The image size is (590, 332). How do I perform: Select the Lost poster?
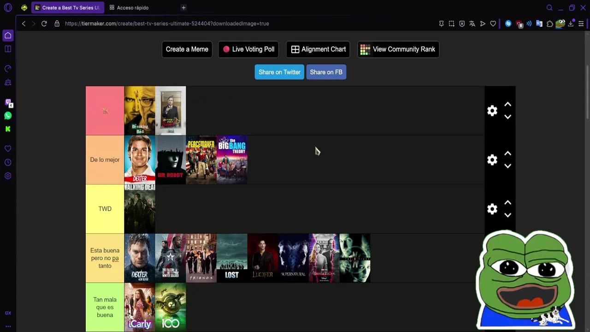point(232,258)
